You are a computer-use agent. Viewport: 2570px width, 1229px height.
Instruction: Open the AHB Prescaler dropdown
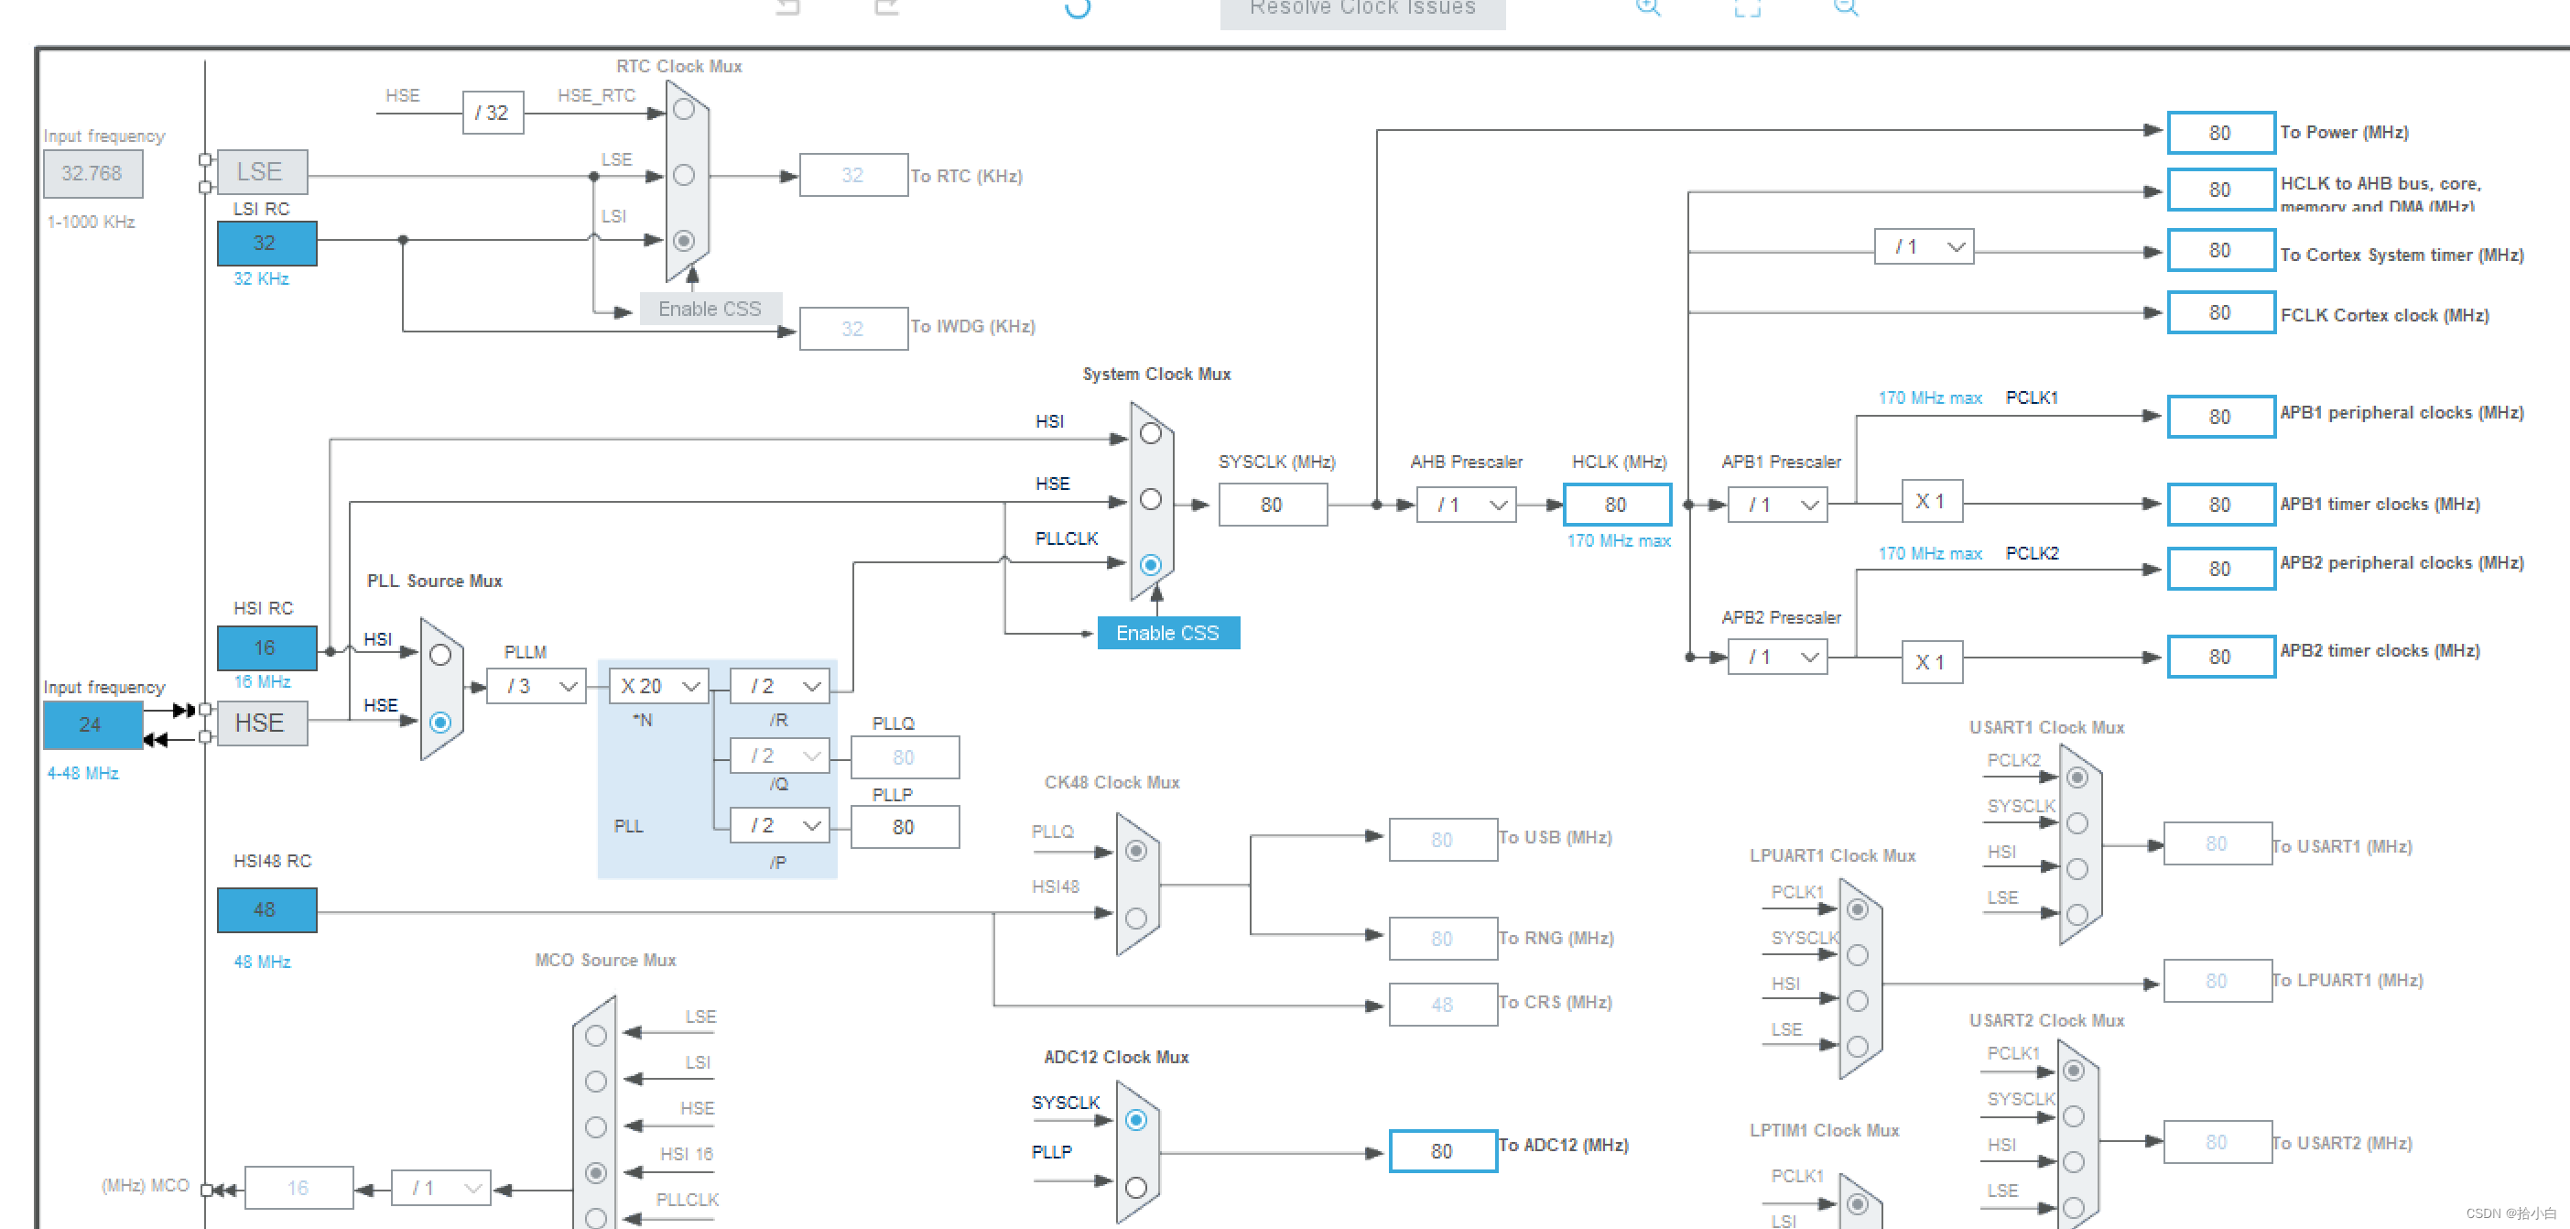click(x=1467, y=505)
